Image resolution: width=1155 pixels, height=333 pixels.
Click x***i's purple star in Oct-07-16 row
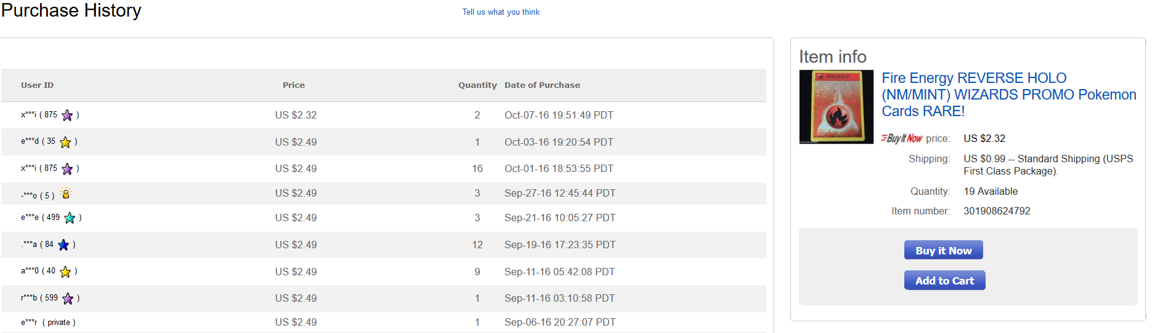coord(67,115)
